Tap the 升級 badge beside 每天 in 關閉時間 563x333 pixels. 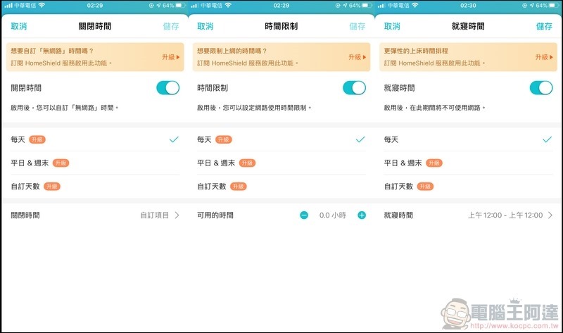37,139
